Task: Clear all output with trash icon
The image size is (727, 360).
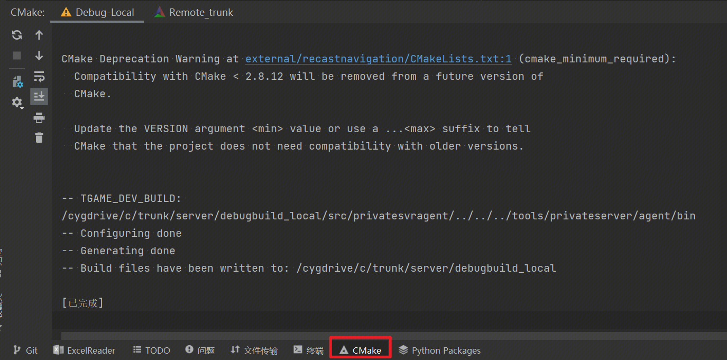Action: (39, 138)
